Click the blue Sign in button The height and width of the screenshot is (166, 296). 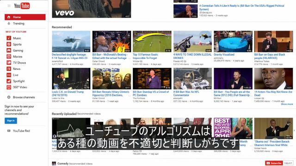[x=11, y=121]
